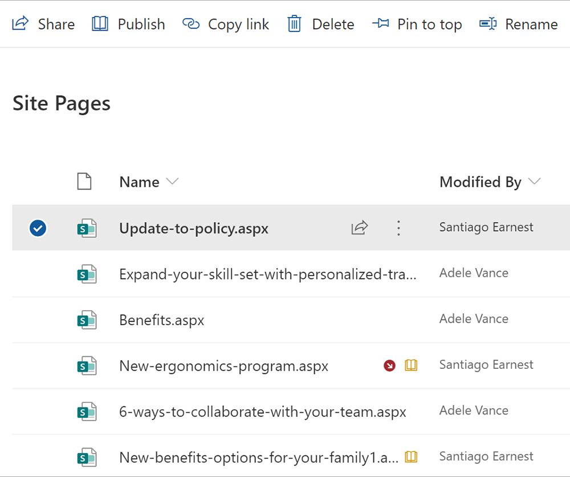Click the Delete trash can icon
This screenshot has height=477, width=570.
coord(294,24)
